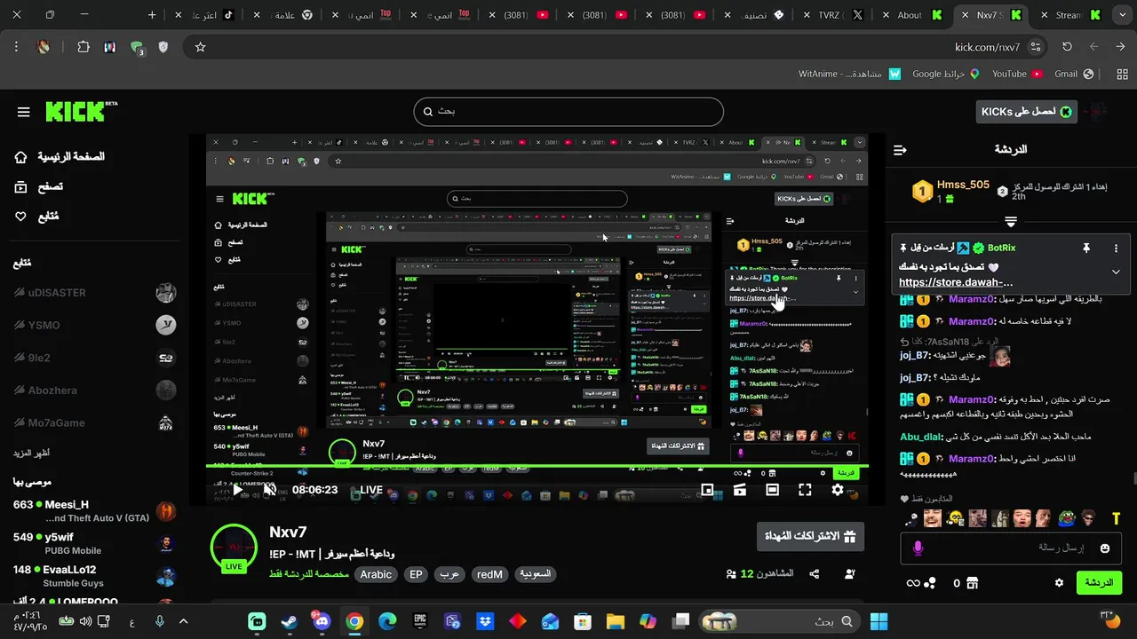Open the Following sidebar item
Screen dimensions: 1137x639
[x=37, y=217]
